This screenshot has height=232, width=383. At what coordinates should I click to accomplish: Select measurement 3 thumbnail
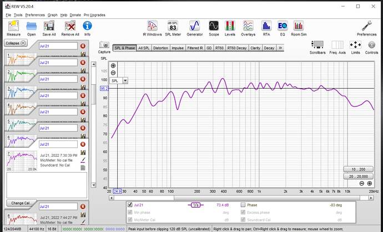click(21, 91)
